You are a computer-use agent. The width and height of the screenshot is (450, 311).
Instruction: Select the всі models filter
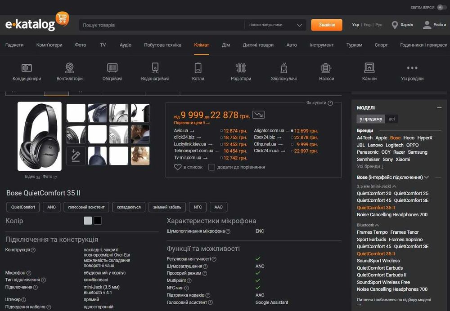[391, 119]
